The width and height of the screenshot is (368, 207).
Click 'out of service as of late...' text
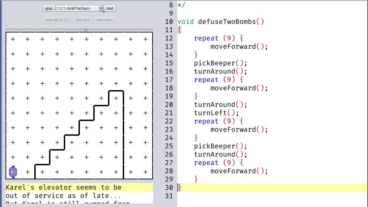point(64,196)
